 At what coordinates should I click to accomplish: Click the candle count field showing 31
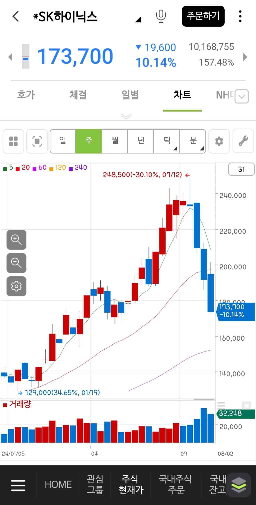tap(241, 169)
